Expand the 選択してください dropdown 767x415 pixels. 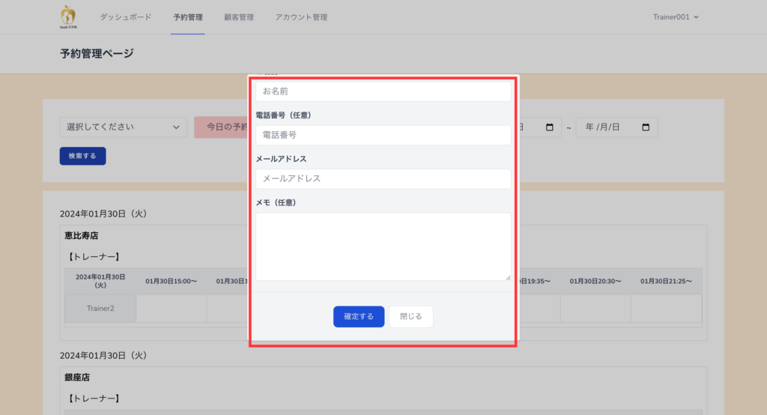click(124, 127)
